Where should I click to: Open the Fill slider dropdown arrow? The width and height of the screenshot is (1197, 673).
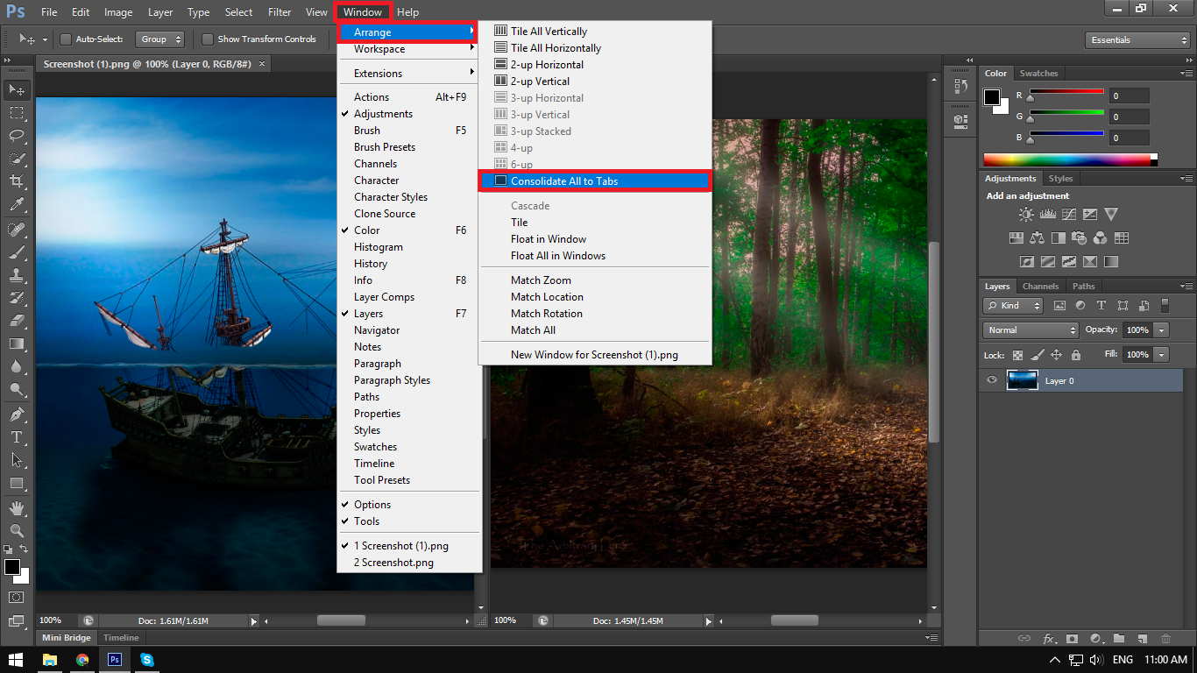[1161, 355]
